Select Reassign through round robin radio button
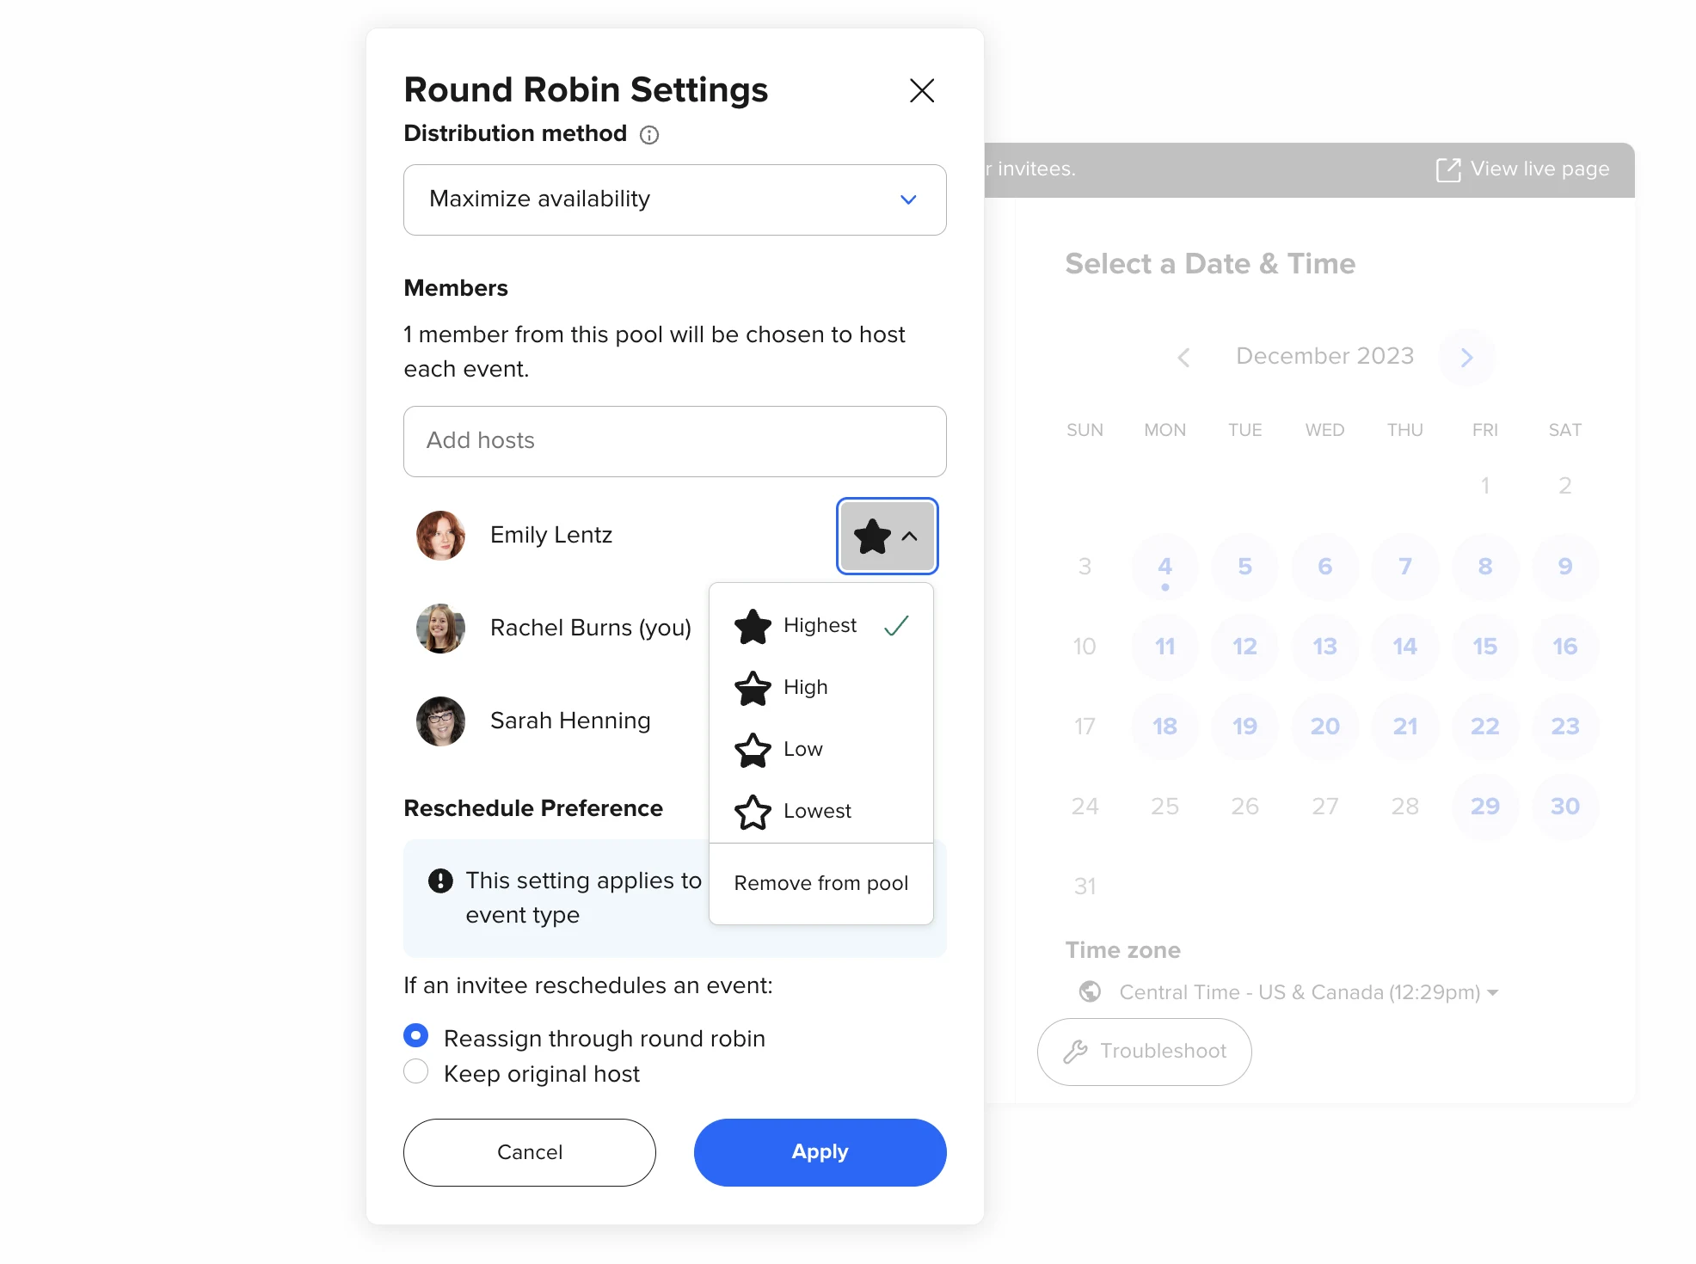The width and height of the screenshot is (1696, 1264). click(x=417, y=1037)
